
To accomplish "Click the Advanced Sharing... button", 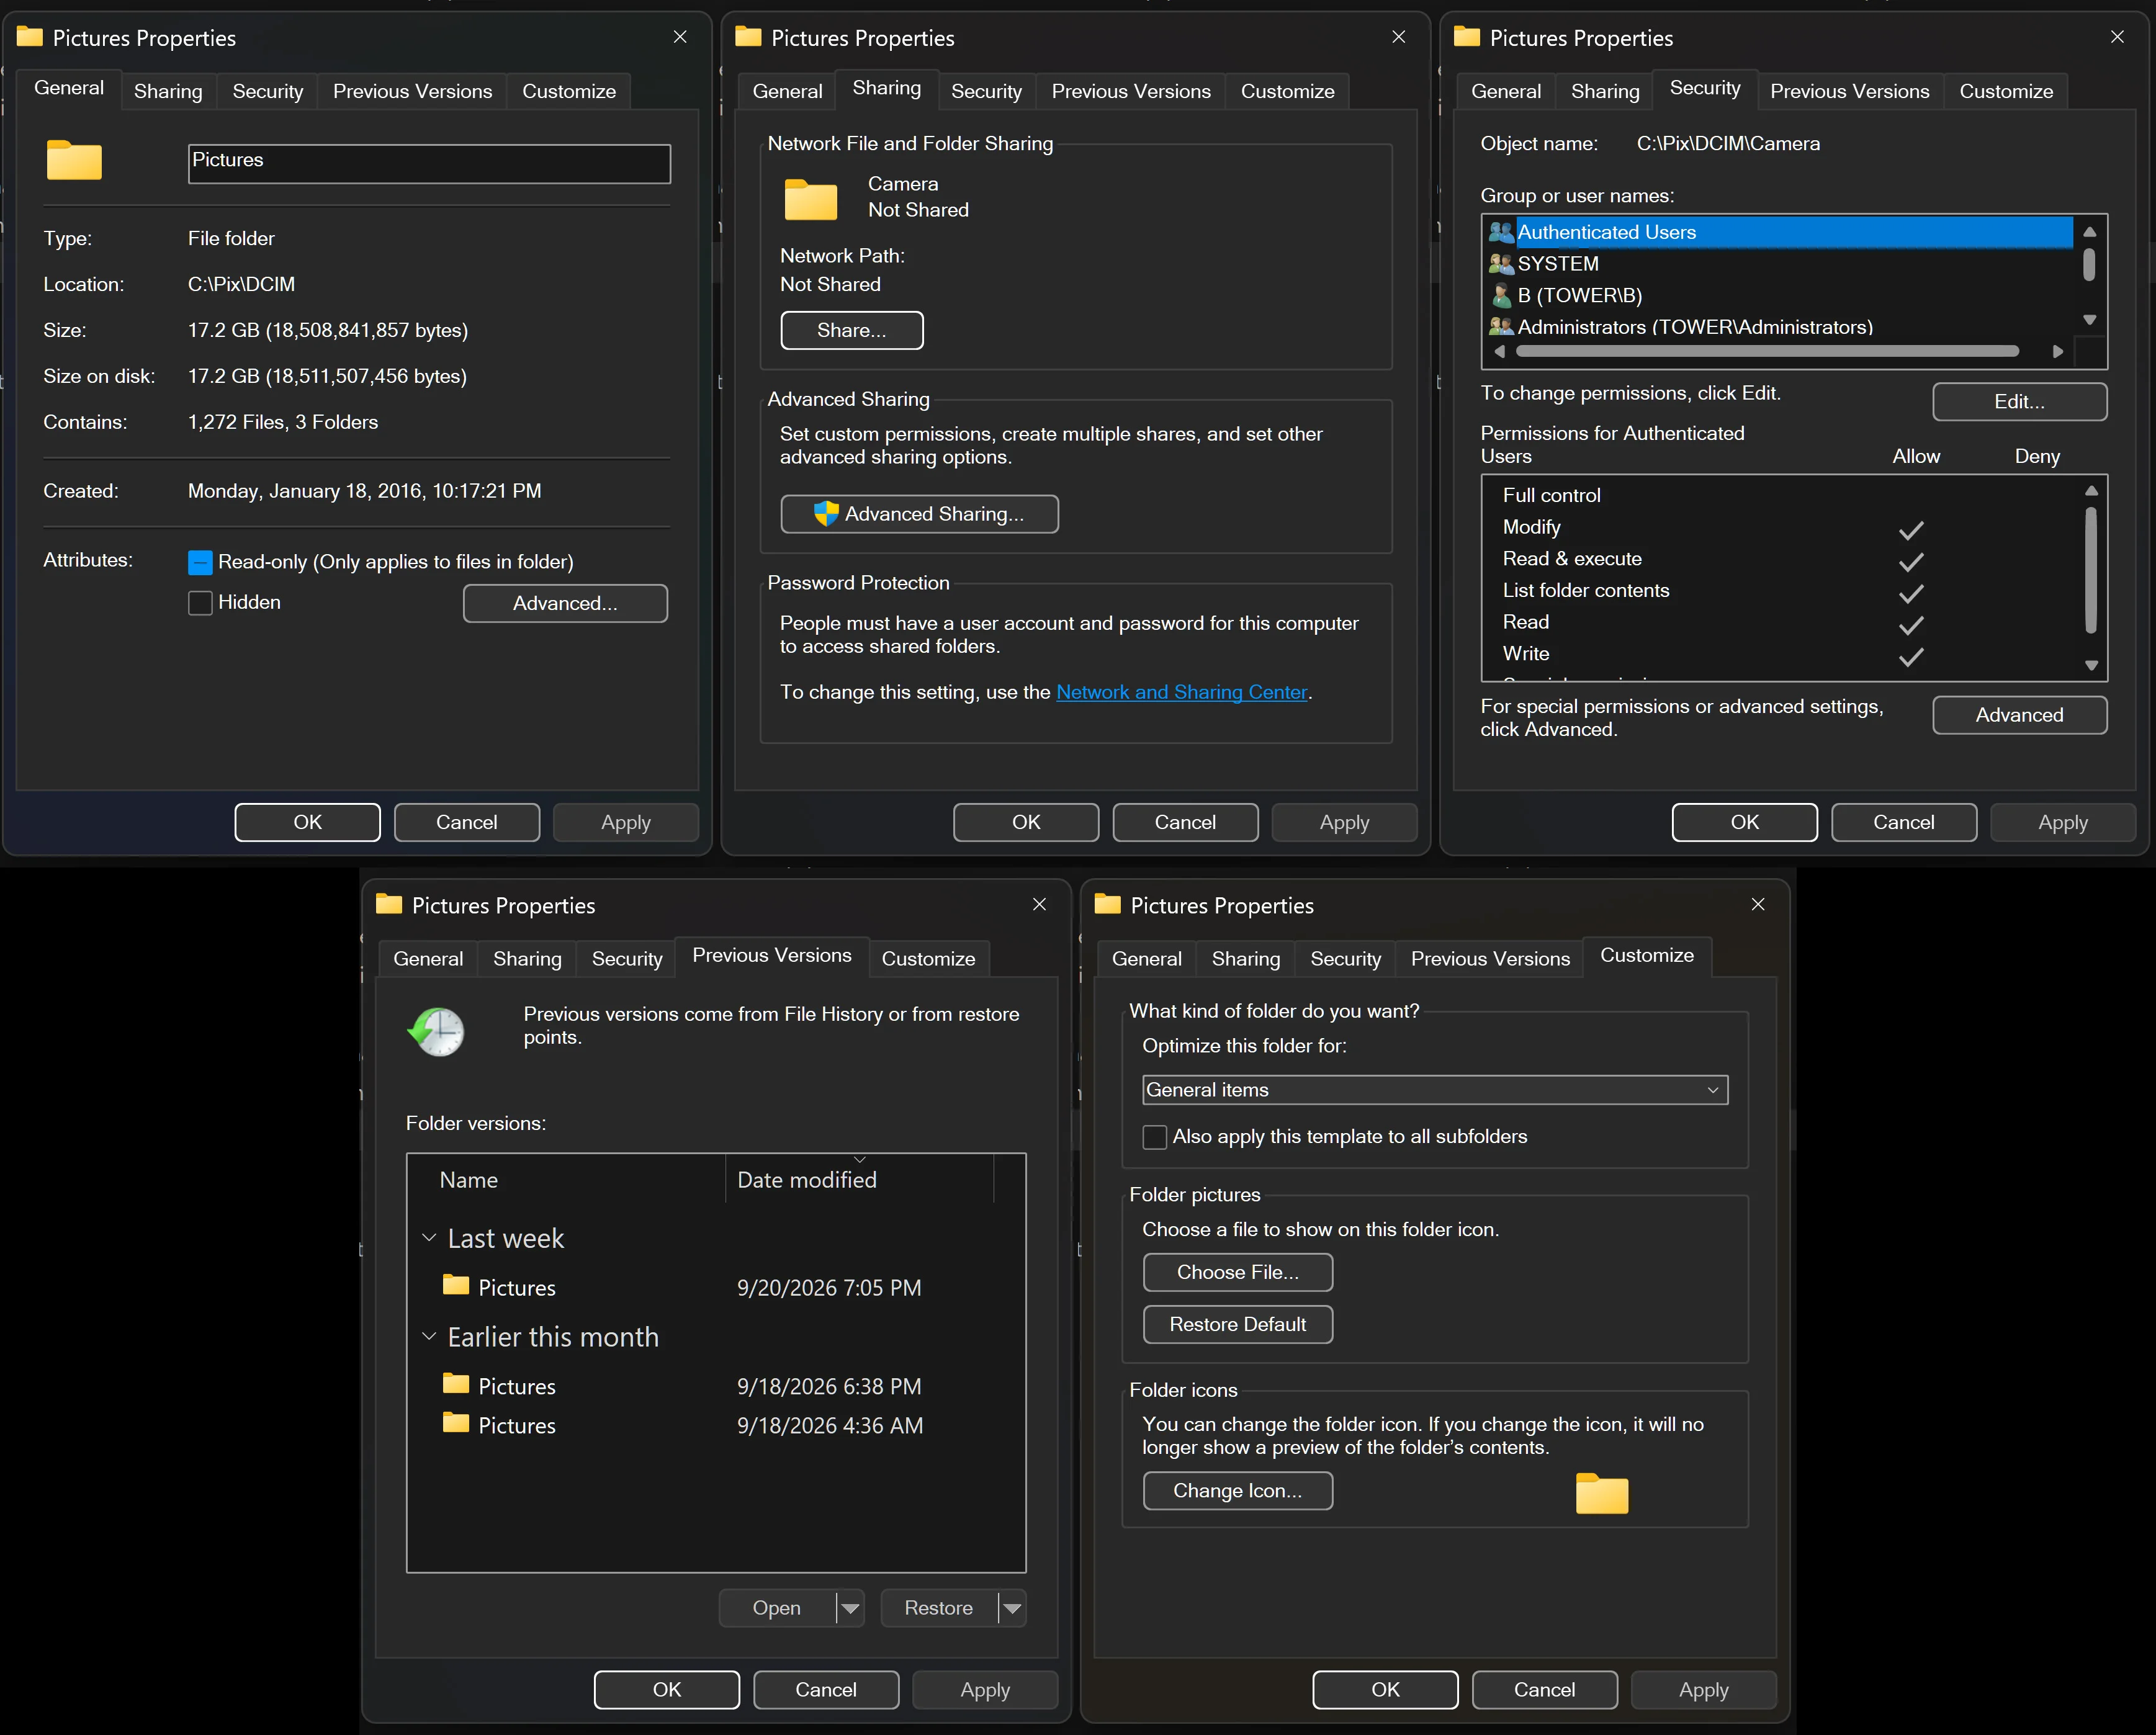I will pos(919,514).
